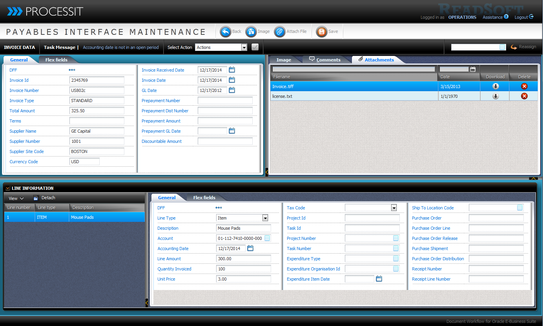Open the Tax Code dropdown
Image resolution: width=543 pixels, height=326 pixels.
(394, 208)
